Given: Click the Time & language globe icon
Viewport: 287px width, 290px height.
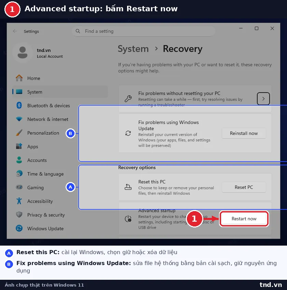Looking at the screenshot, I should click(x=19, y=174).
